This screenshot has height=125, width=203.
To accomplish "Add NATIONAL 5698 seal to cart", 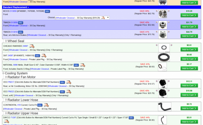I will click(189, 68).
